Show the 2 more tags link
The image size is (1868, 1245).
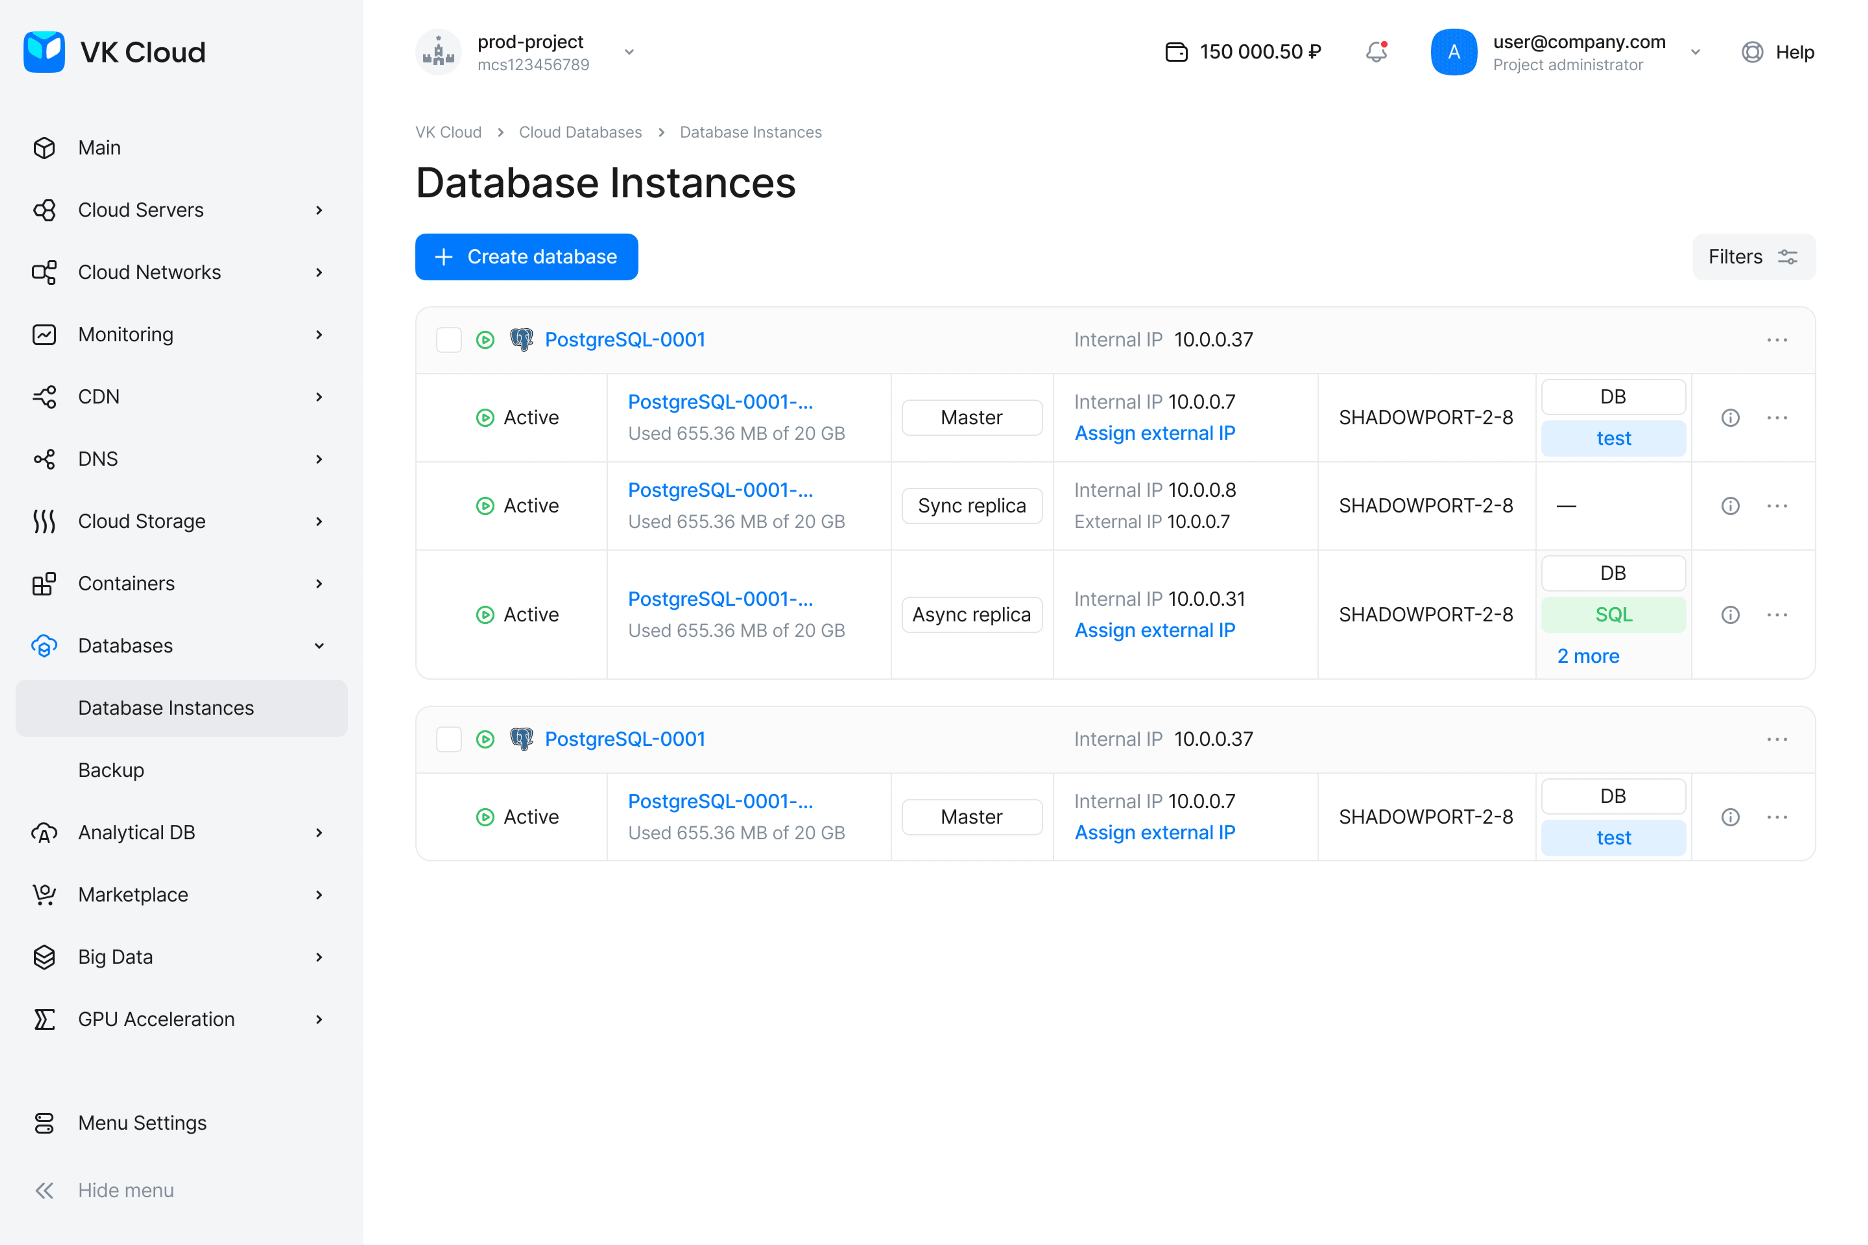(x=1588, y=656)
